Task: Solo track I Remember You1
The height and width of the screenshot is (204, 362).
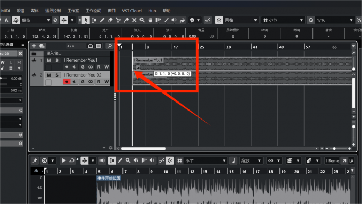Action: (57, 60)
